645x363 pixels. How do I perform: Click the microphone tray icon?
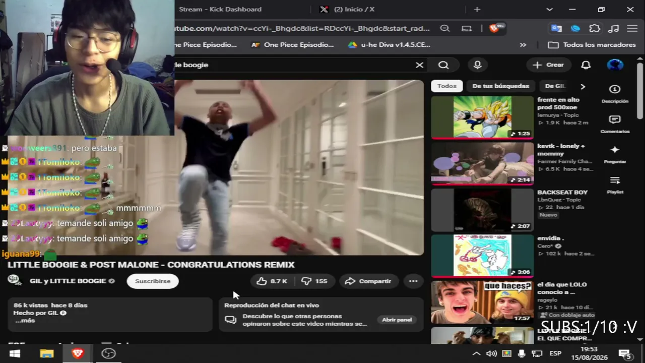click(x=522, y=353)
